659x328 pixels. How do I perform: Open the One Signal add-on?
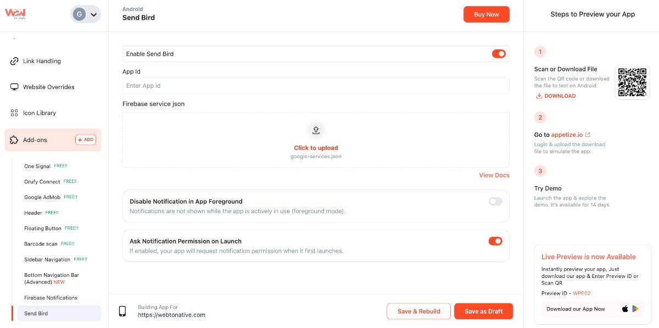(37, 166)
